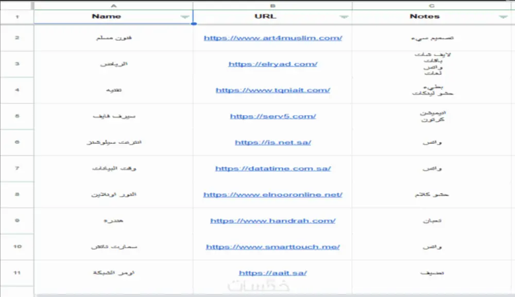Select the Name cell in row 8
Screen dimensions: 515x297
[114, 194]
